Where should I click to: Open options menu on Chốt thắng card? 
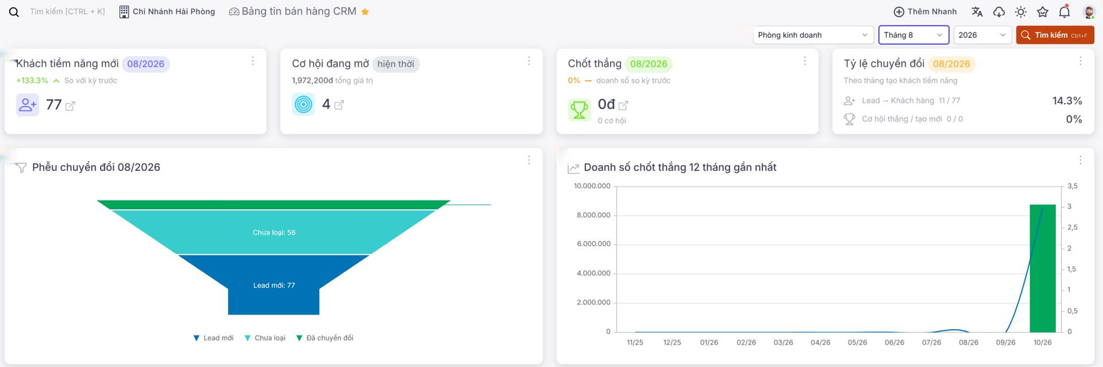[805, 61]
